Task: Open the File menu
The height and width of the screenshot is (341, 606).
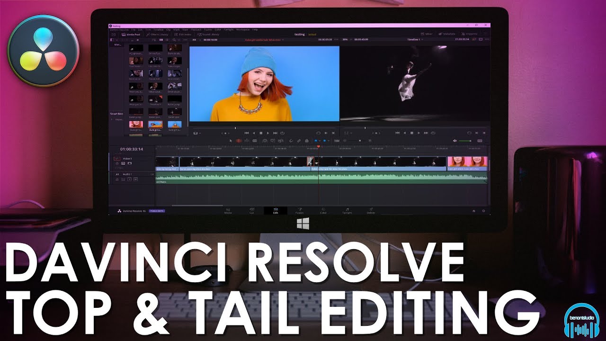Action: click(x=133, y=29)
